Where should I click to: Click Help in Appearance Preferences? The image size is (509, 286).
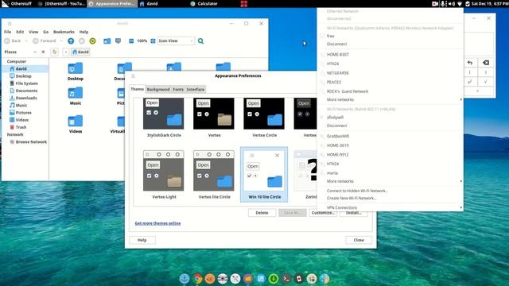pos(142,240)
